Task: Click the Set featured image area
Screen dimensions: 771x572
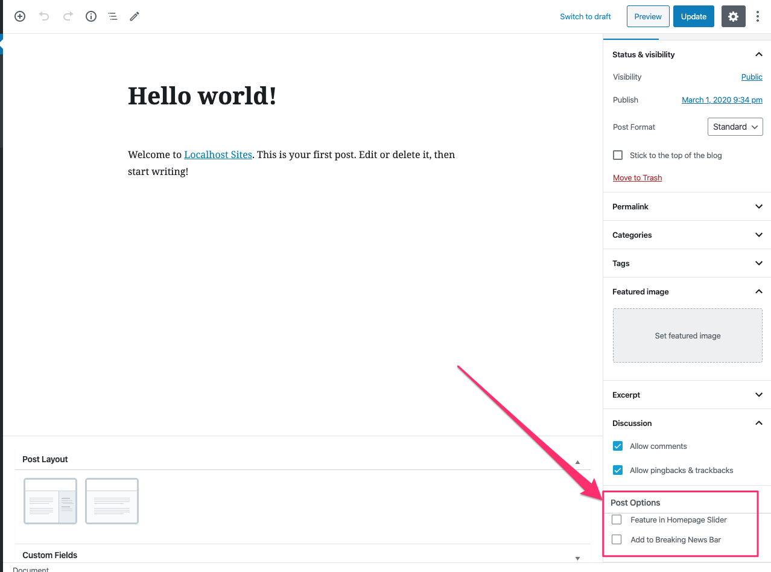Action: 687,335
